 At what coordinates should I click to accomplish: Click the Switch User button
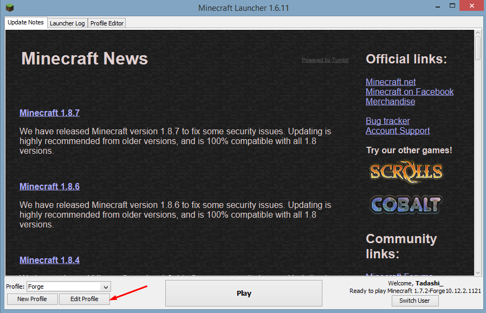[414, 301]
